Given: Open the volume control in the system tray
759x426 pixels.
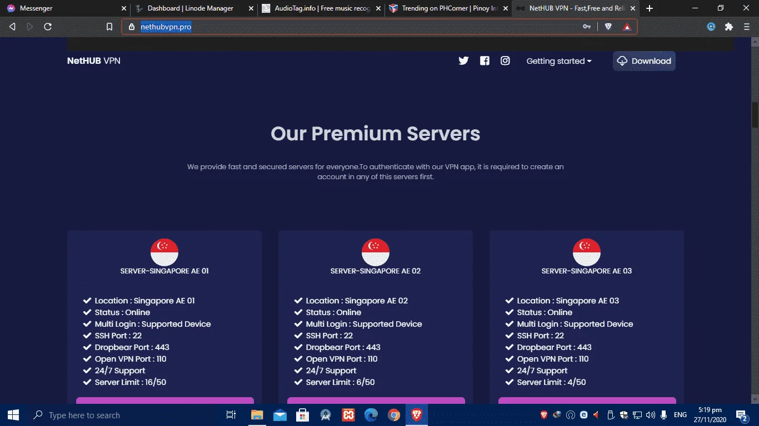Looking at the screenshot, I should click(x=651, y=415).
